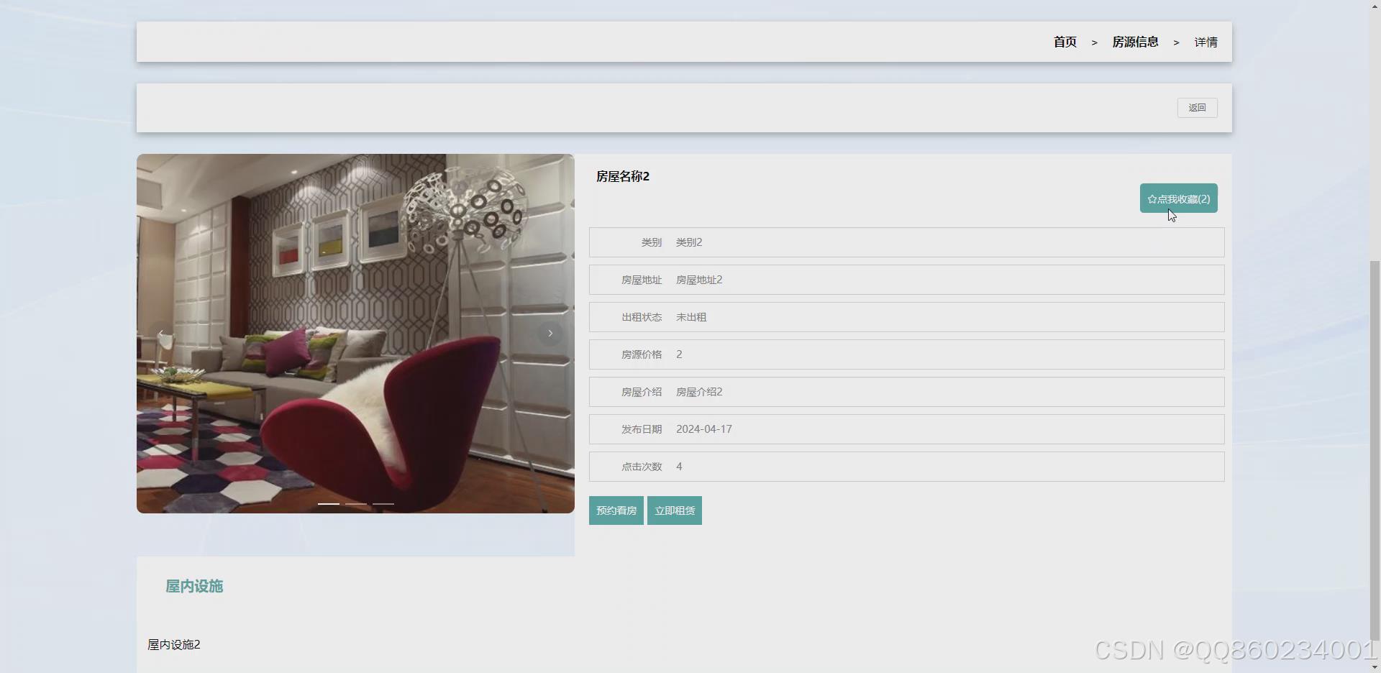Switch to the third carousel slide indicator

tap(383, 504)
